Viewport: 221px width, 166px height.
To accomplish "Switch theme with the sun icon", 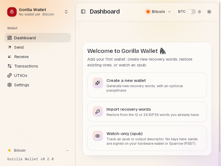I will [209, 12].
